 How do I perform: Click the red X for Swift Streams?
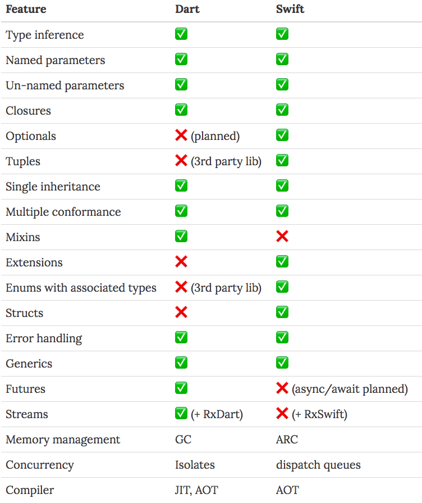click(282, 414)
